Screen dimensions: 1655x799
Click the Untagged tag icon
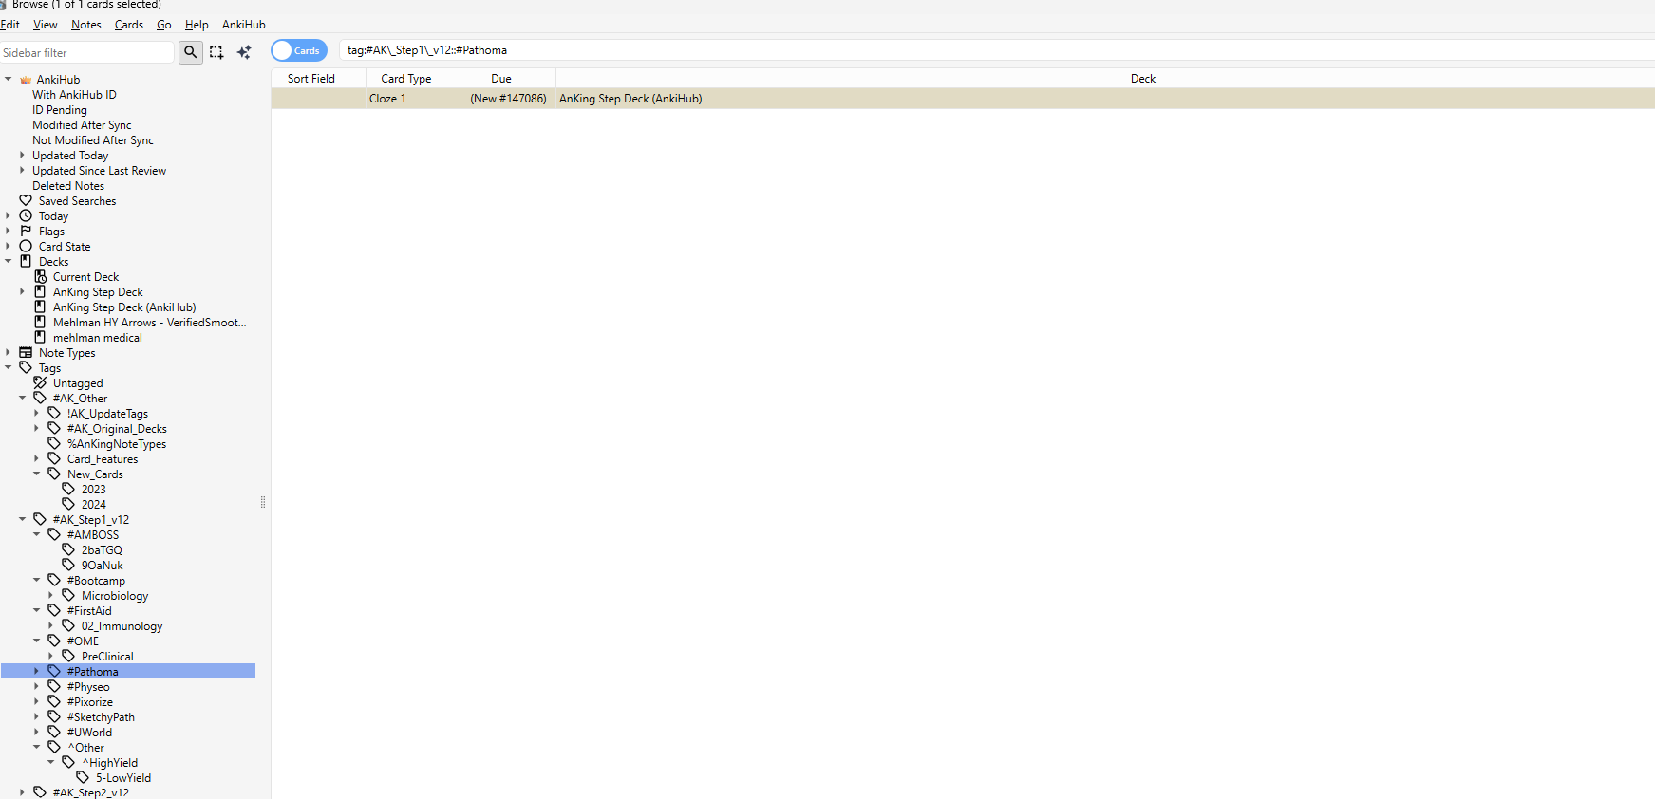pyautogui.click(x=40, y=383)
